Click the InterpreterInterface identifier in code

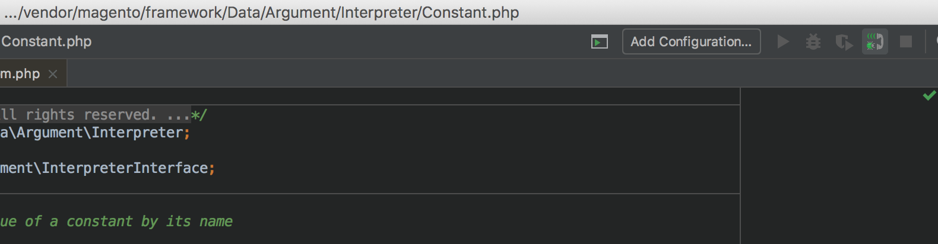click(125, 168)
